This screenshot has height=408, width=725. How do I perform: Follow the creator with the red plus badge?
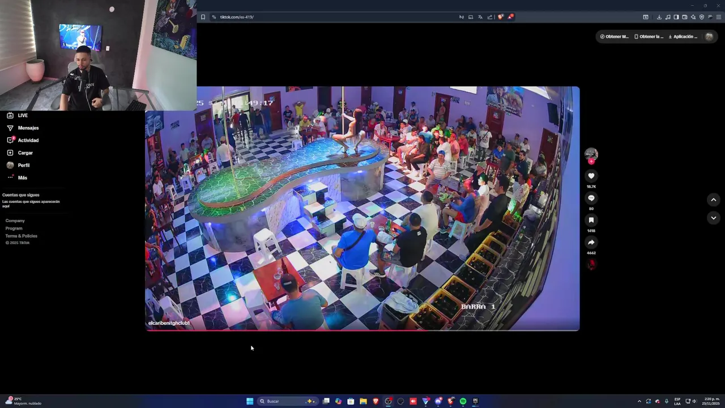pos(591,161)
